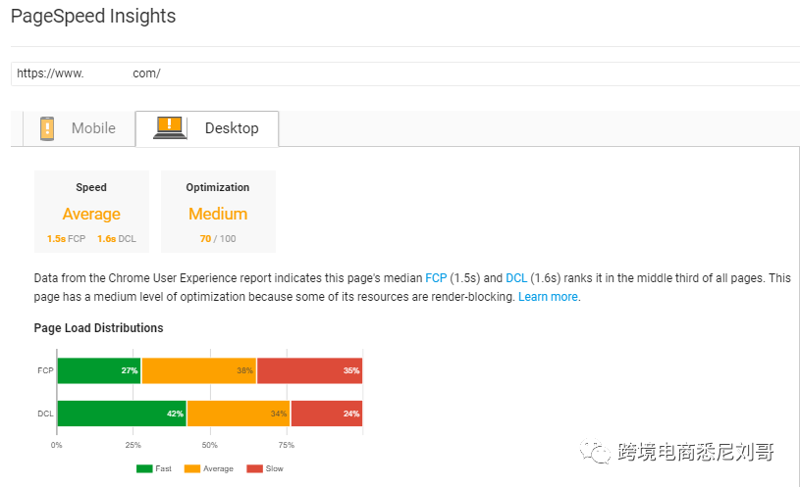The width and height of the screenshot is (800, 487).
Task: Click the orange 38% FCP bar segment
Action: pyautogui.click(x=199, y=370)
